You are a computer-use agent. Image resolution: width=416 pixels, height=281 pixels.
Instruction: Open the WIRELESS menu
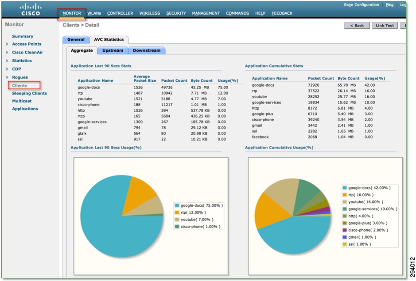[x=150, y=13]
